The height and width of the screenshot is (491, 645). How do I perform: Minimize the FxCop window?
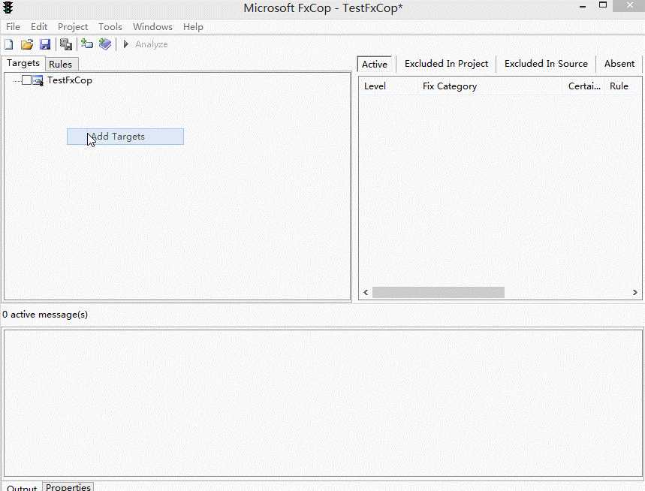point(583,7)
